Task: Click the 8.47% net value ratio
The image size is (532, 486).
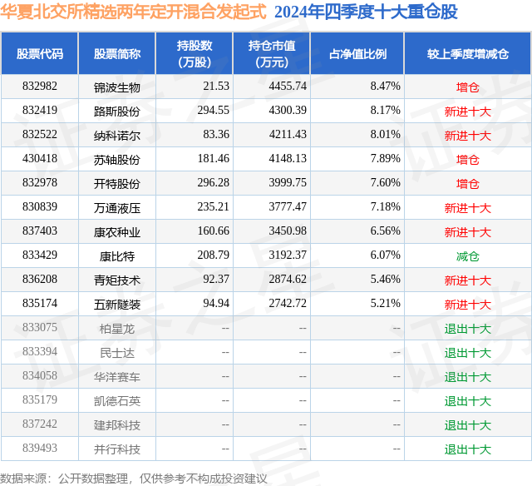Action: [x=385, y=87]
